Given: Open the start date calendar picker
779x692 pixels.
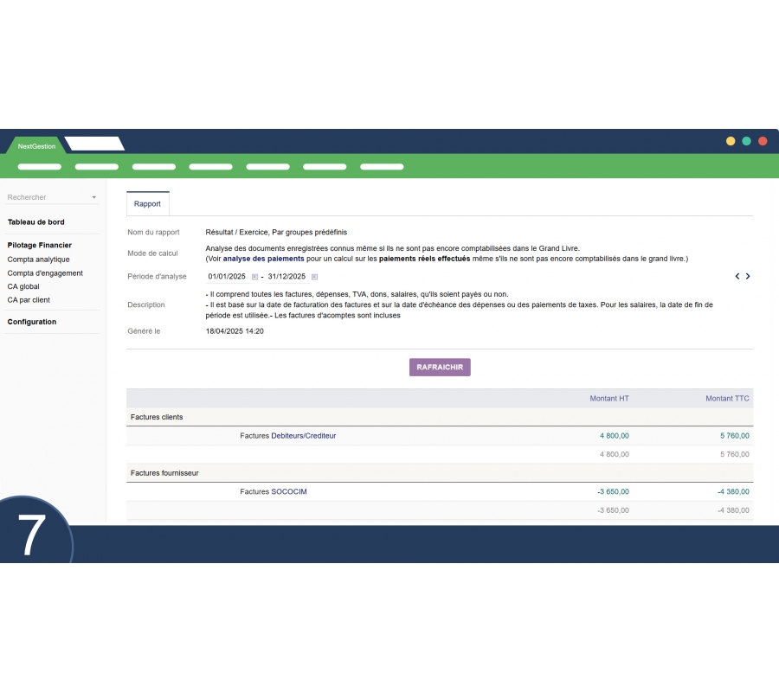Looking at the screenshot, I should tap(254, 277).
